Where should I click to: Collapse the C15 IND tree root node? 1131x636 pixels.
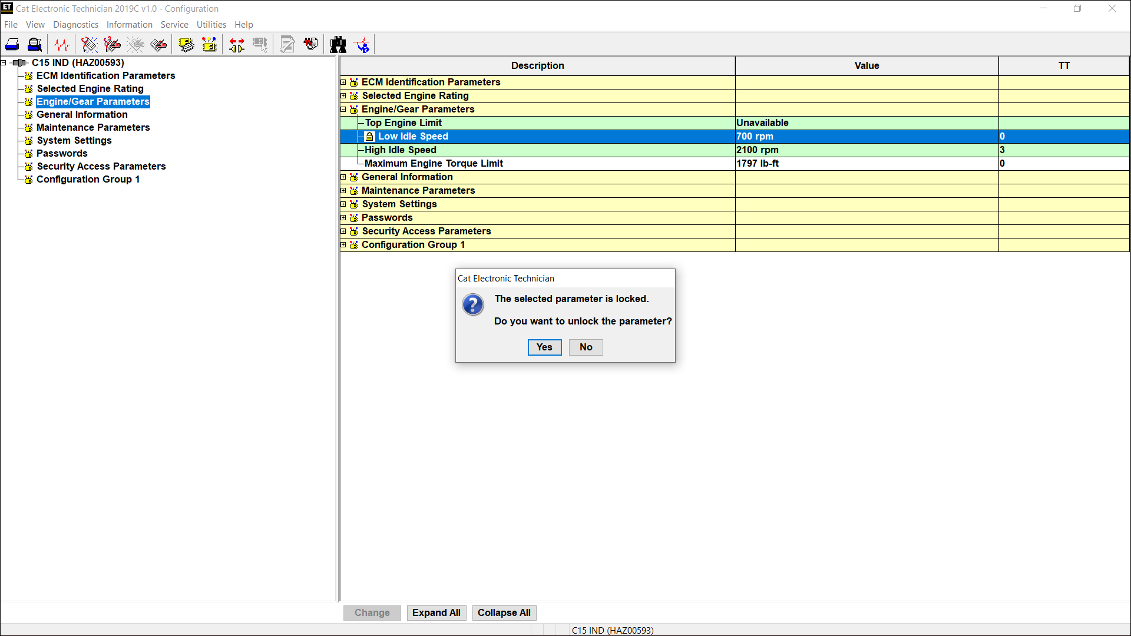coord(4,63)
